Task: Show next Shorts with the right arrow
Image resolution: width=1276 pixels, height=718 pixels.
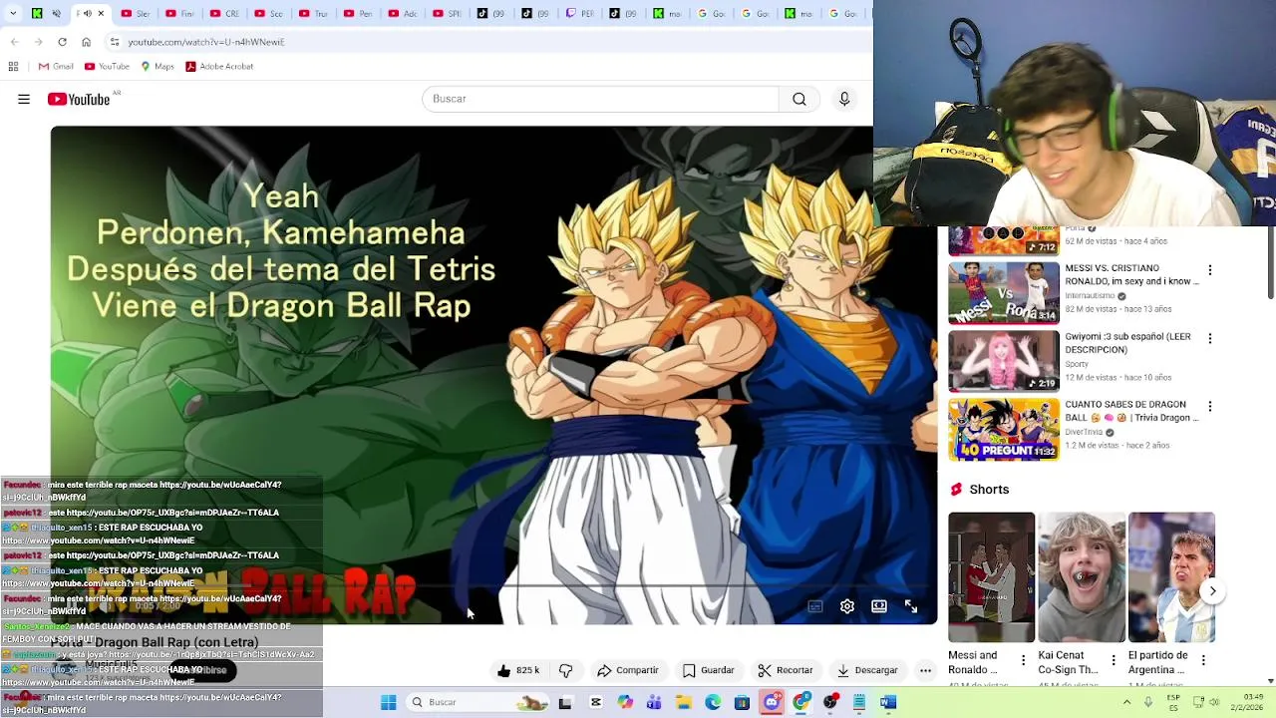Action: tap(1212, 591)
